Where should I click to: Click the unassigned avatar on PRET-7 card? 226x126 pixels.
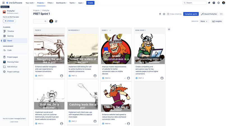95,121
